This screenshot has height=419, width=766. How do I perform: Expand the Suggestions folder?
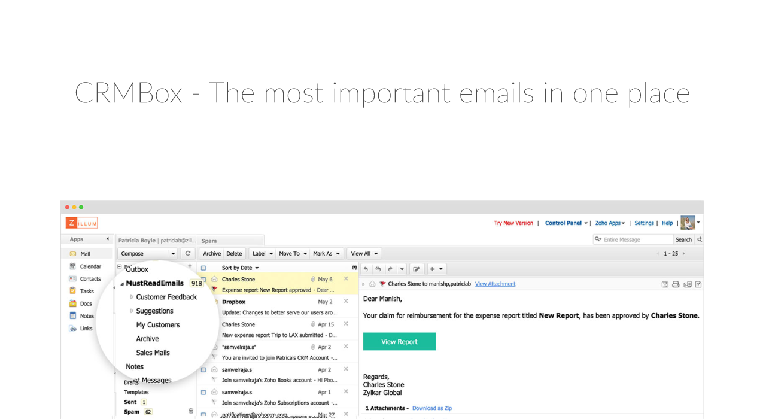point(132,311)
